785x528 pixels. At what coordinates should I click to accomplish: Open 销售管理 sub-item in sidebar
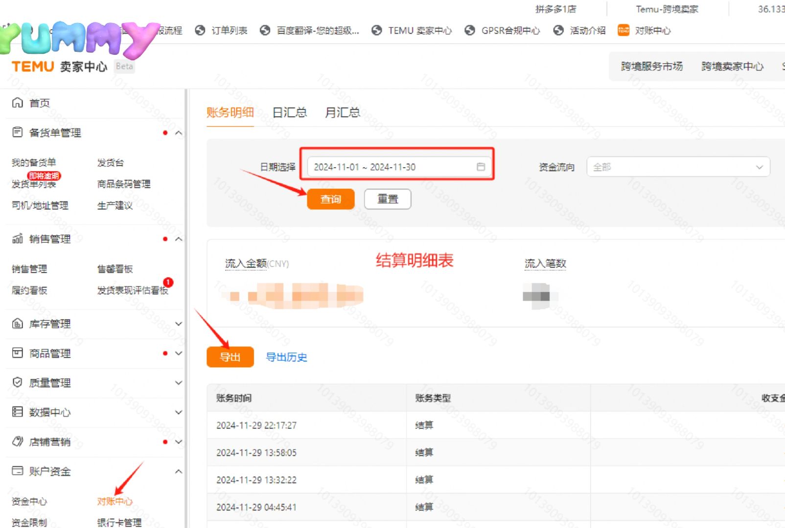coord(29,269)
